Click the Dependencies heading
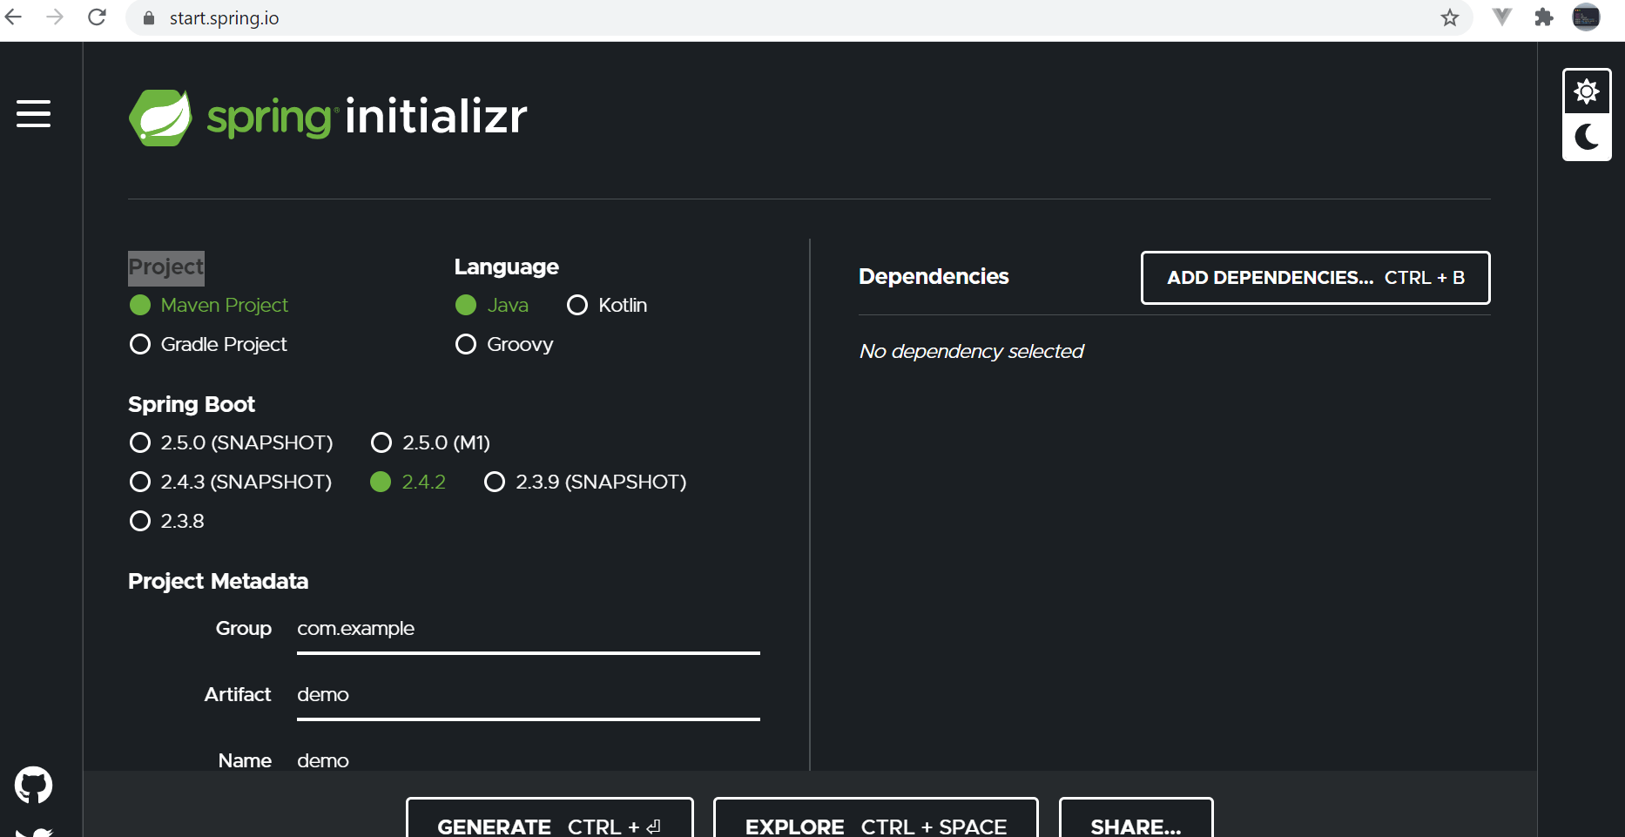The width and height of the screenshot is (1625, 837). click(934, 276)
